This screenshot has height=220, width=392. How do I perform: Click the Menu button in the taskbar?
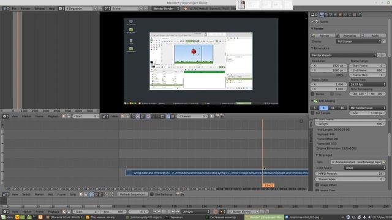click(7, 218)
